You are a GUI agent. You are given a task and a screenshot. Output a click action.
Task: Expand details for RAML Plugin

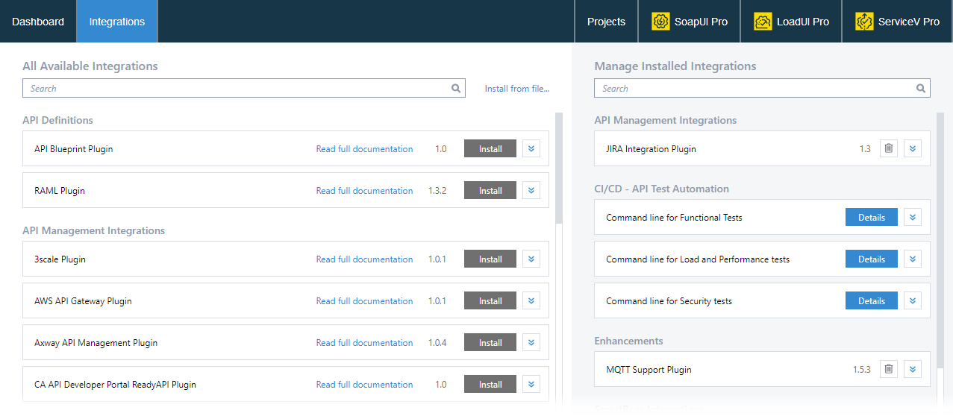[x=531, y=190]
